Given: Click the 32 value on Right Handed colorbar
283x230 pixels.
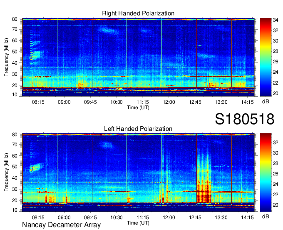Looking at the screenshot, I should click(x=276, y=30).
